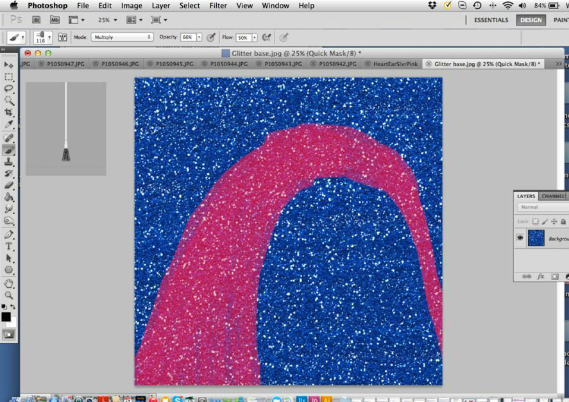Screen dimensions: 569x402
Task: Launch Bridge from the Br icon
Action: pos(37,20)
